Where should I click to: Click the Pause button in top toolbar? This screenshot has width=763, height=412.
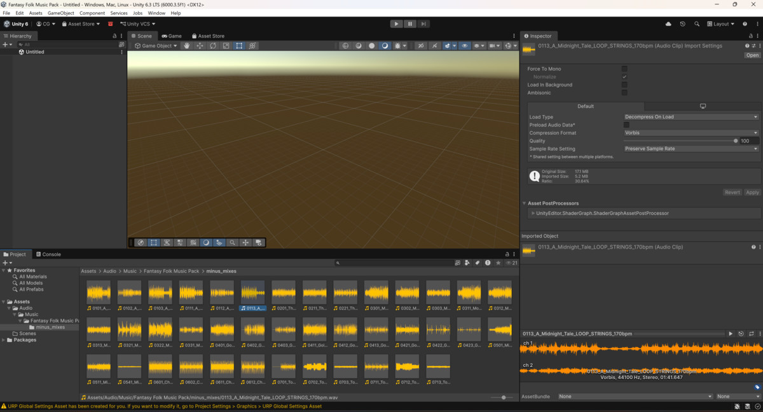[x=410, y=24]
